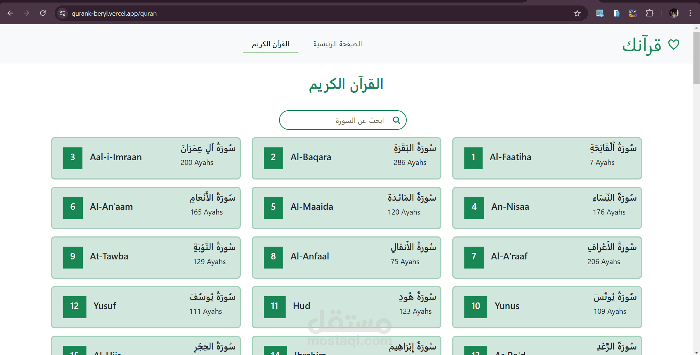Click the number 1 badge for Al-Faatiha
This screenshot has width=700, height=355.
(x=473, y=158)
